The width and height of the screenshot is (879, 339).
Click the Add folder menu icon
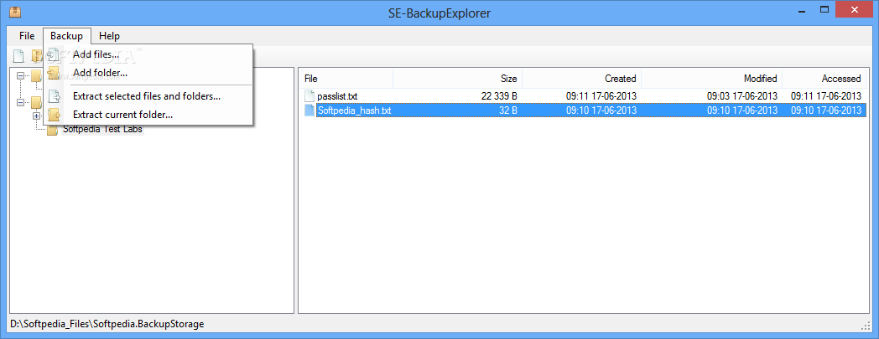pos(54,74)
